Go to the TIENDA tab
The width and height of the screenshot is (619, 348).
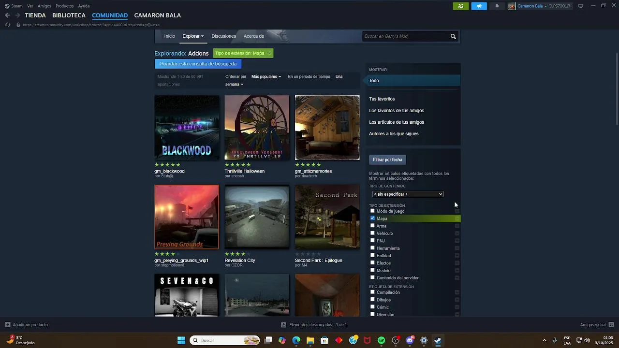[35, 15]
